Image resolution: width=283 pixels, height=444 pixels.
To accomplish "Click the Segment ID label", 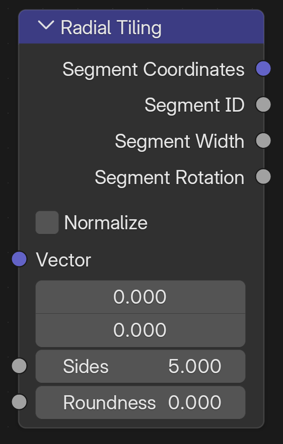I will pyautogui.click(x=194, y=105).
